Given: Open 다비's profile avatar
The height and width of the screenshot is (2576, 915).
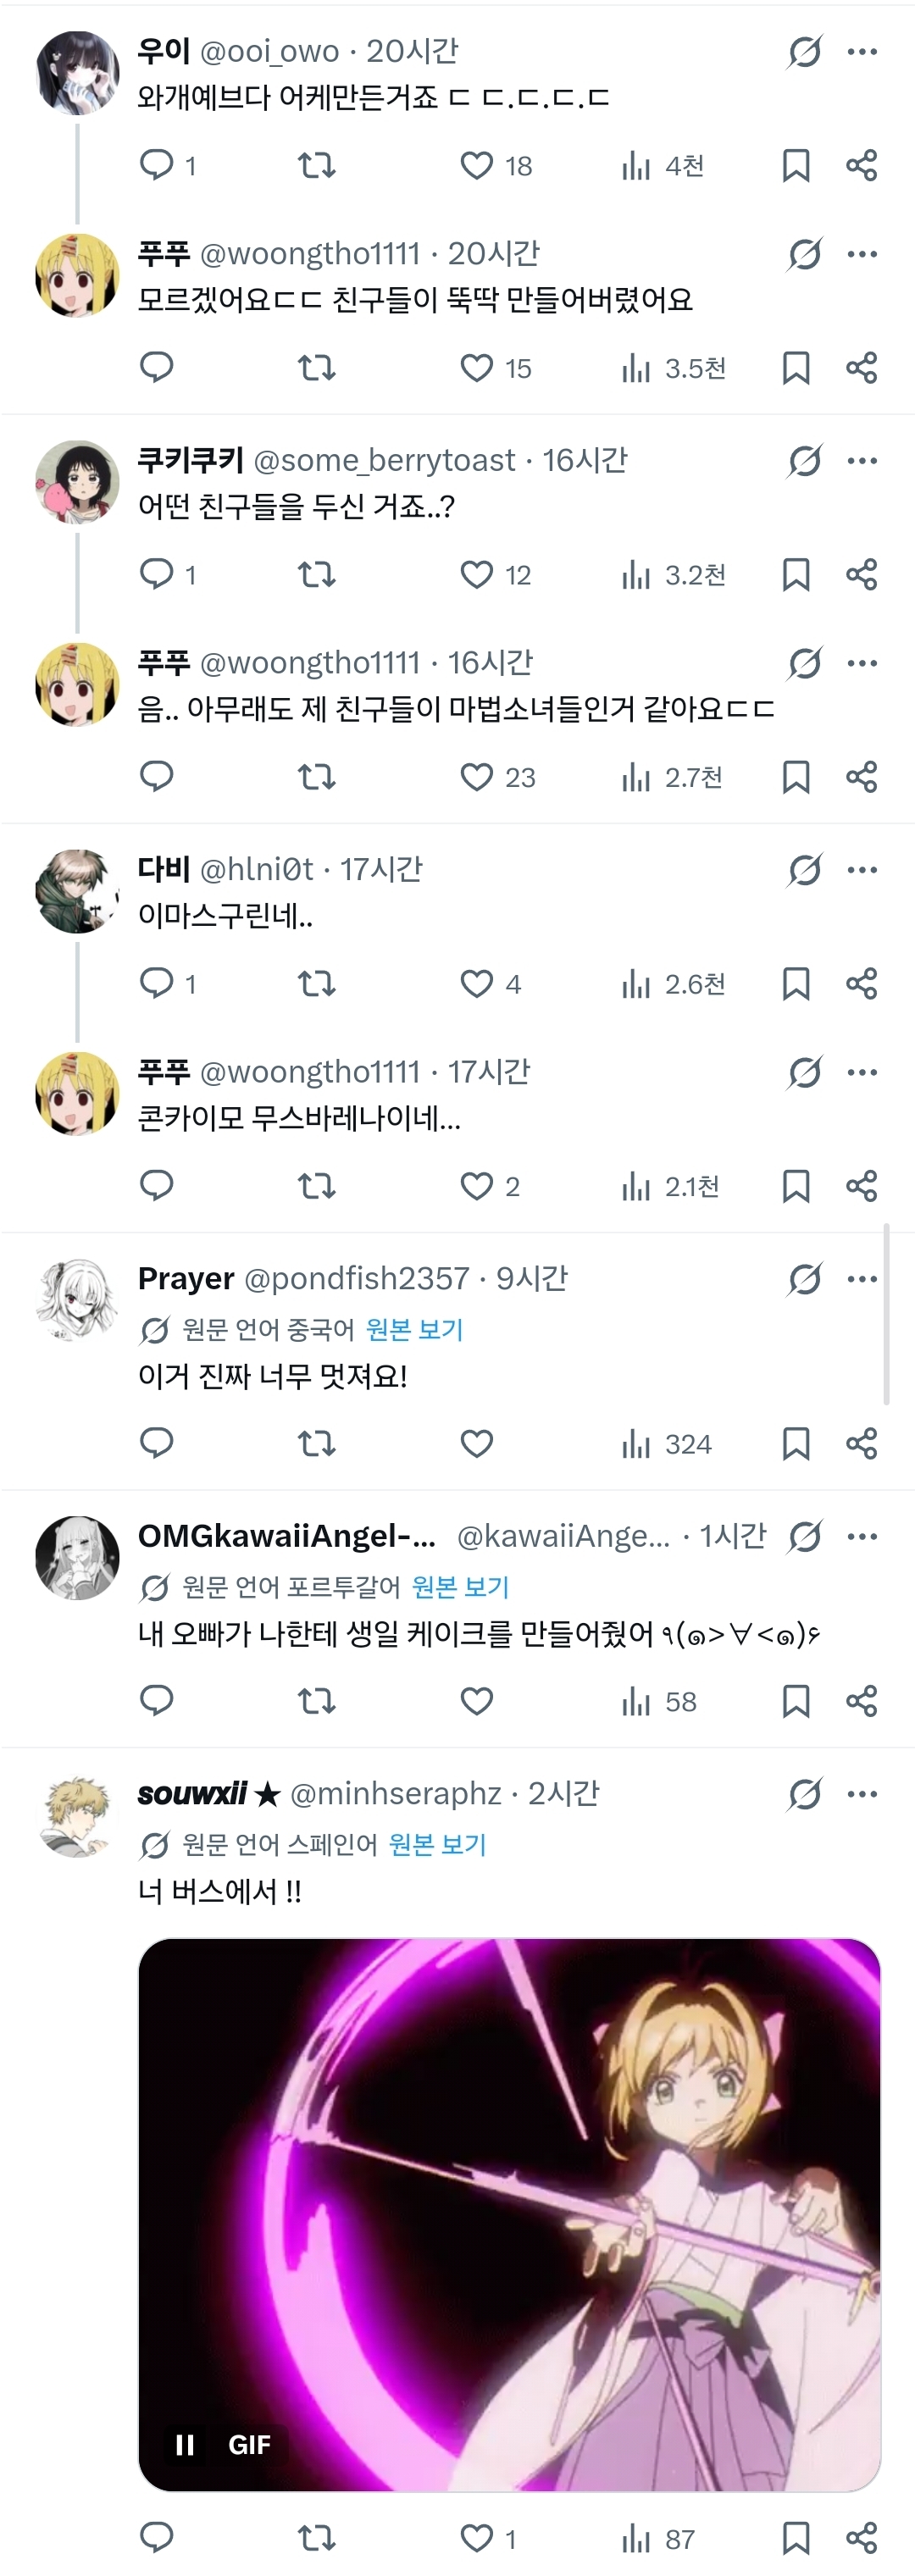Looking at the screenshot, I should point(77,891).
